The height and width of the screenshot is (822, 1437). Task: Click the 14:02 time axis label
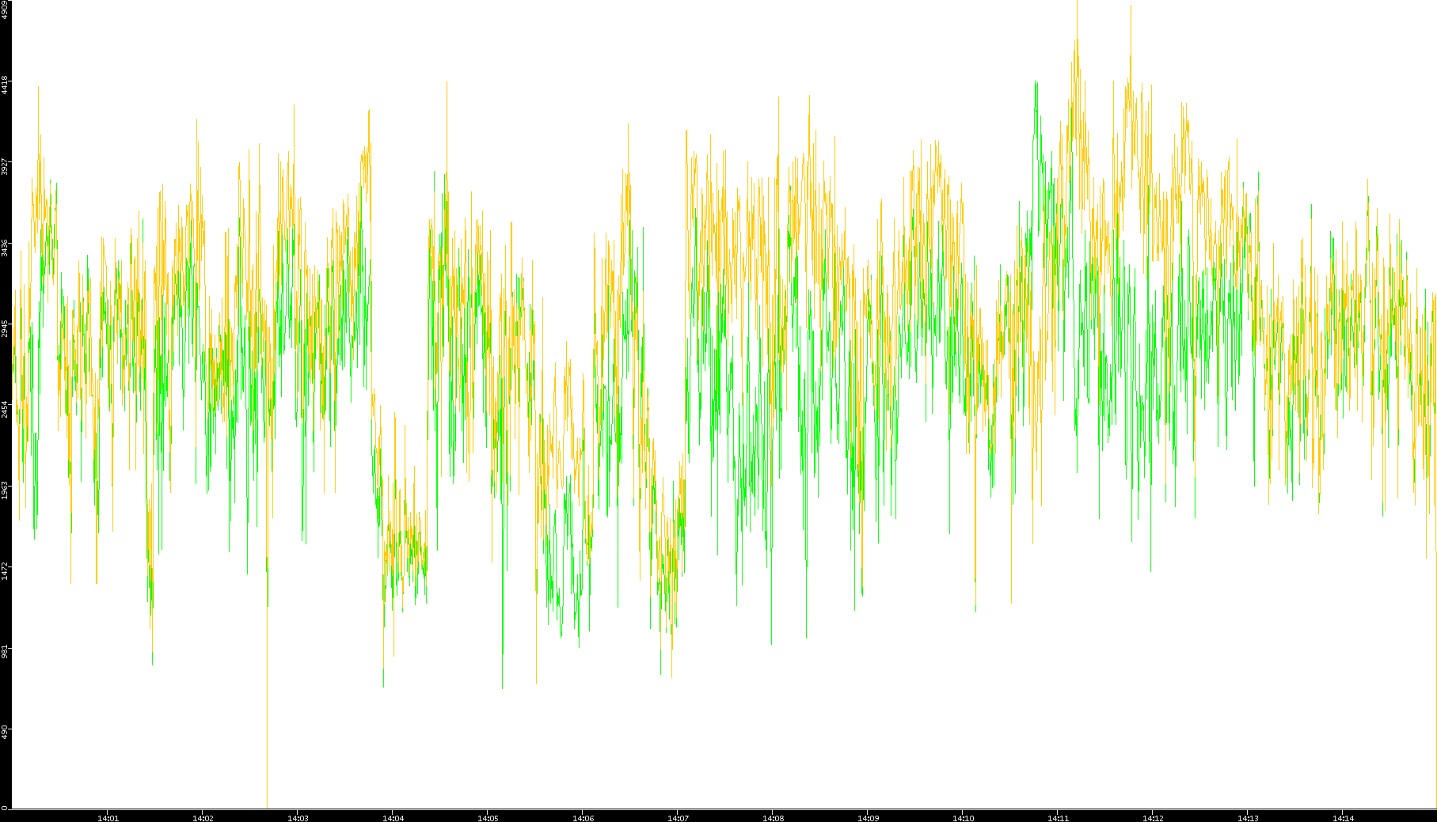(x=203, y=818)
